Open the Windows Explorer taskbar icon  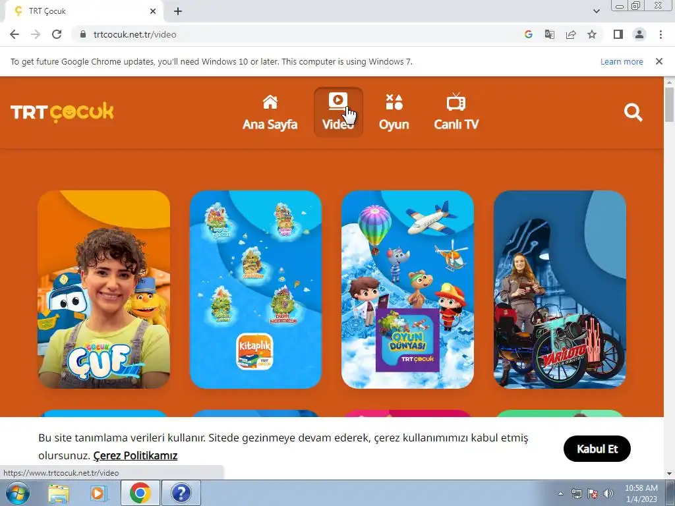(59, 493)
